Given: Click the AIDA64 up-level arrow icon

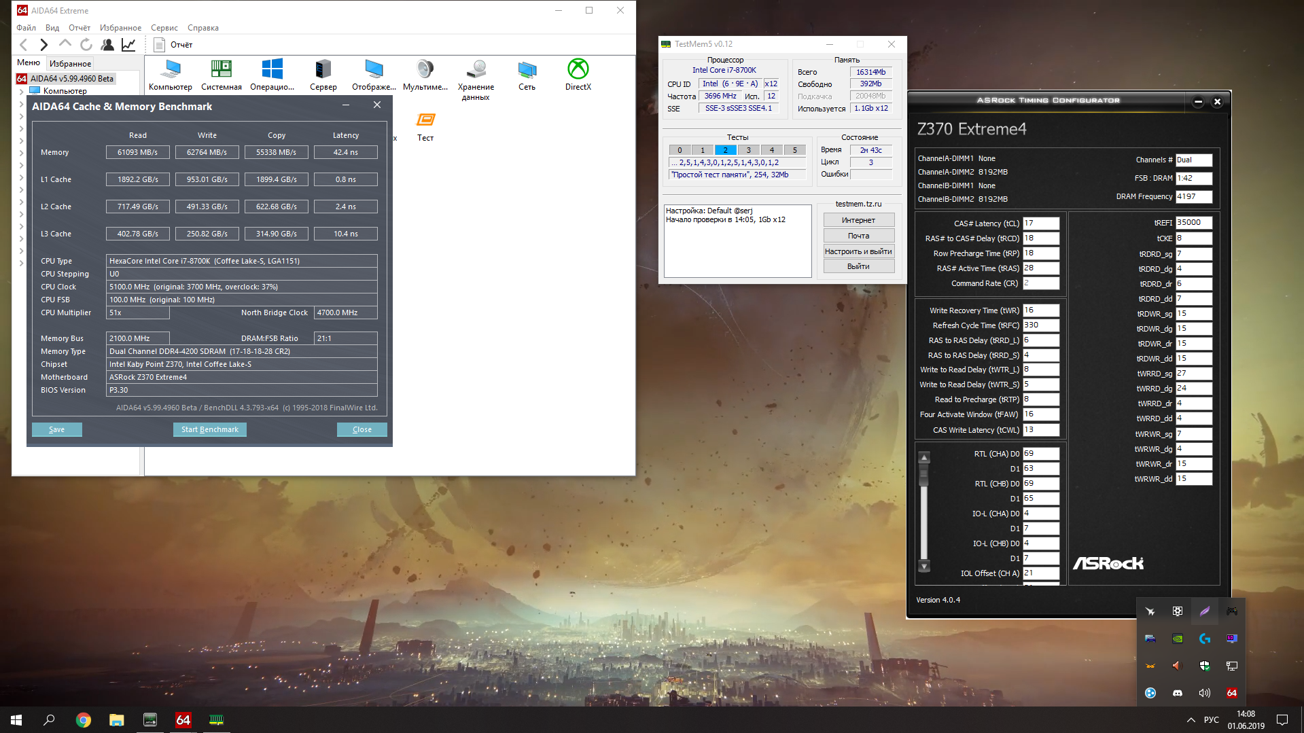Looking at the screenshot, I should 65,44.
